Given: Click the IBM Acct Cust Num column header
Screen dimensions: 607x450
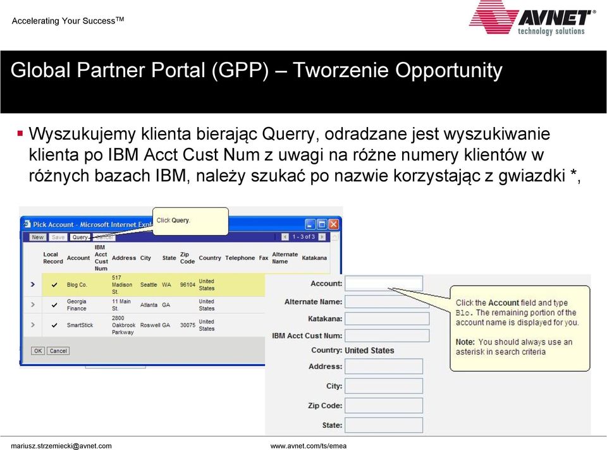Looking at the screenshot, I should [x=101, y=258].
